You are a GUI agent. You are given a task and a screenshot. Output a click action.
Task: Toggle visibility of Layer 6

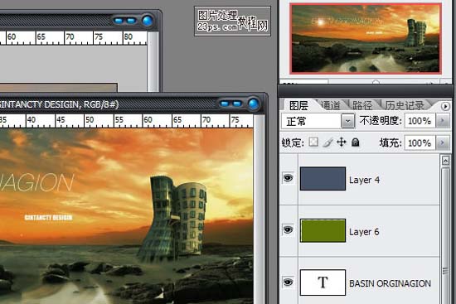tap(288, 230)
